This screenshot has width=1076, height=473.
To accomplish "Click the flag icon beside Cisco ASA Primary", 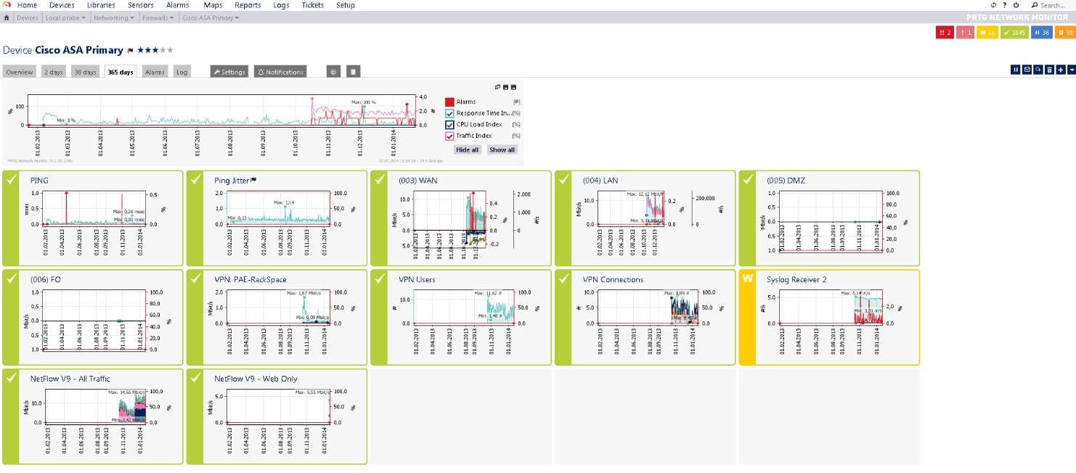I will coord(130,50).
